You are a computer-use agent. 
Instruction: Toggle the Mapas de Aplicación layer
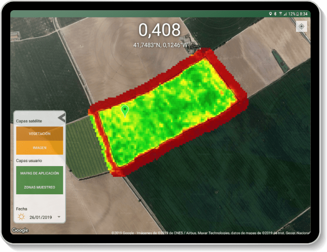pyautogui.click(x=39, y=173)
